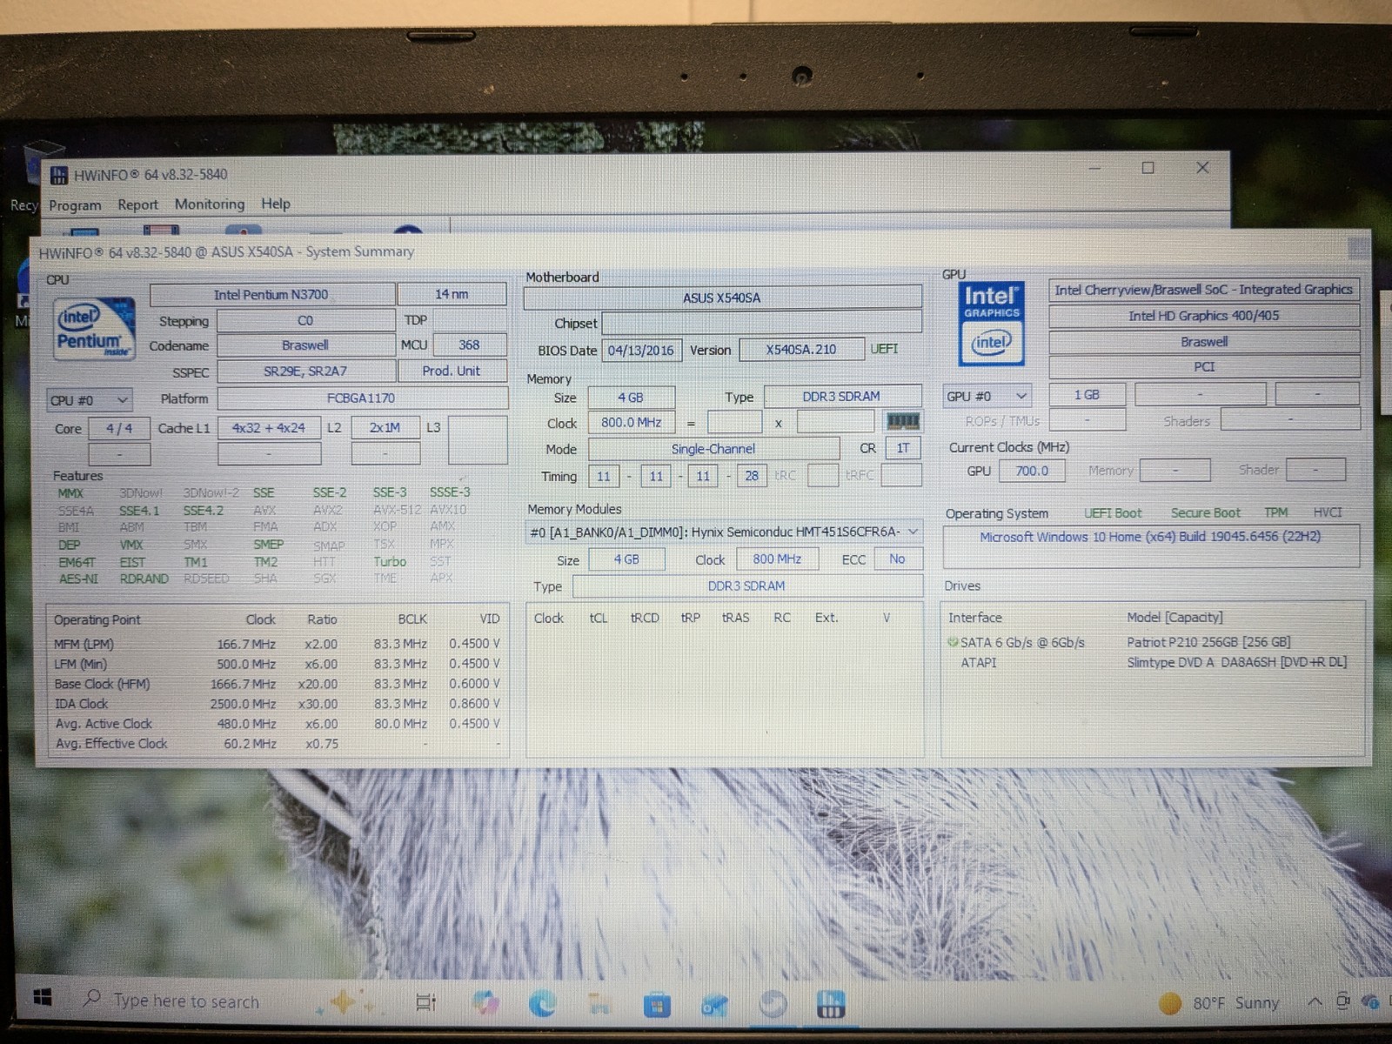Click the 14 nm process value
This screenshot has width=1392, height=1044.
452,294
